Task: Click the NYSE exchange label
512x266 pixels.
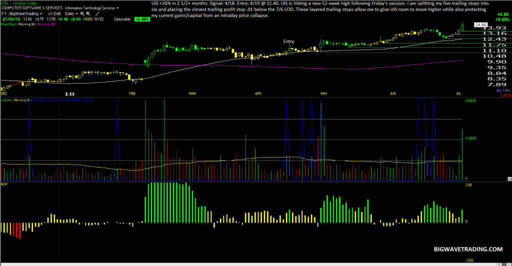Action: (x=99, y=19)
